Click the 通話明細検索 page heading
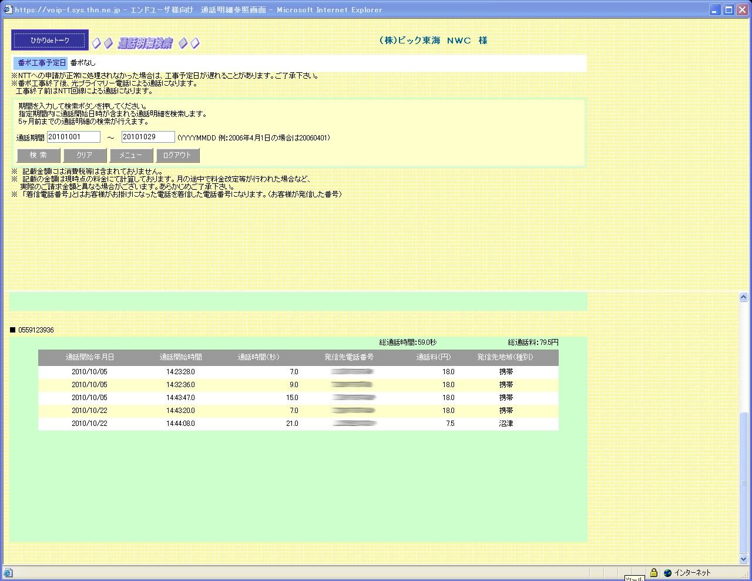The image size is (752, 581). tap(145, 43)
